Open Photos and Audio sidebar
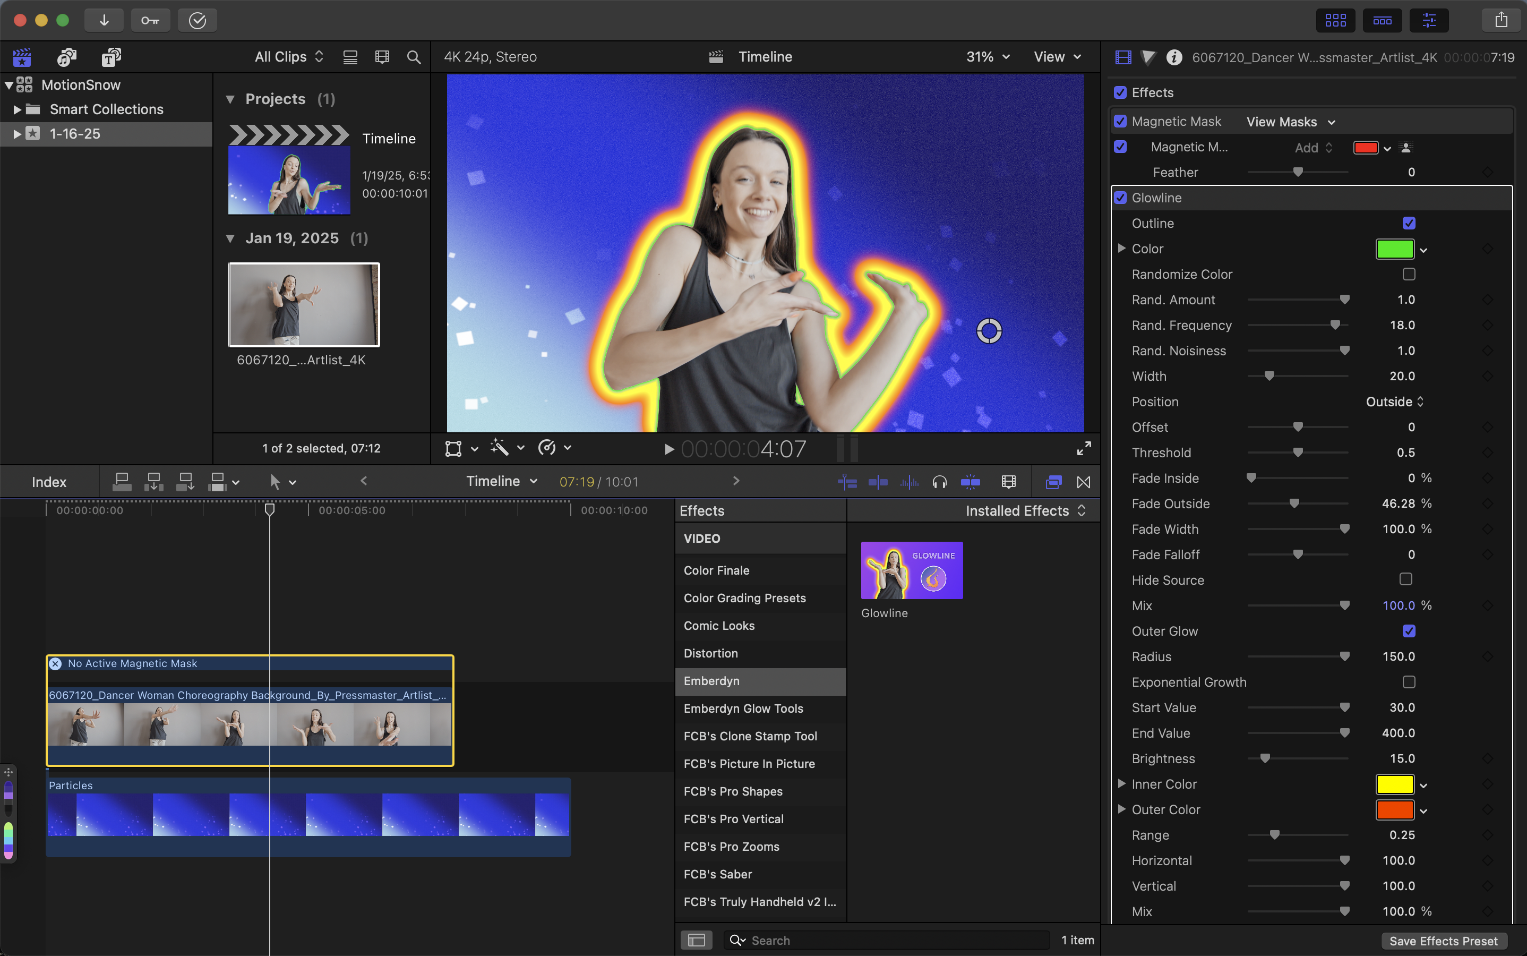This screenshot has width=1527, height=956. [x=66, y=57]
